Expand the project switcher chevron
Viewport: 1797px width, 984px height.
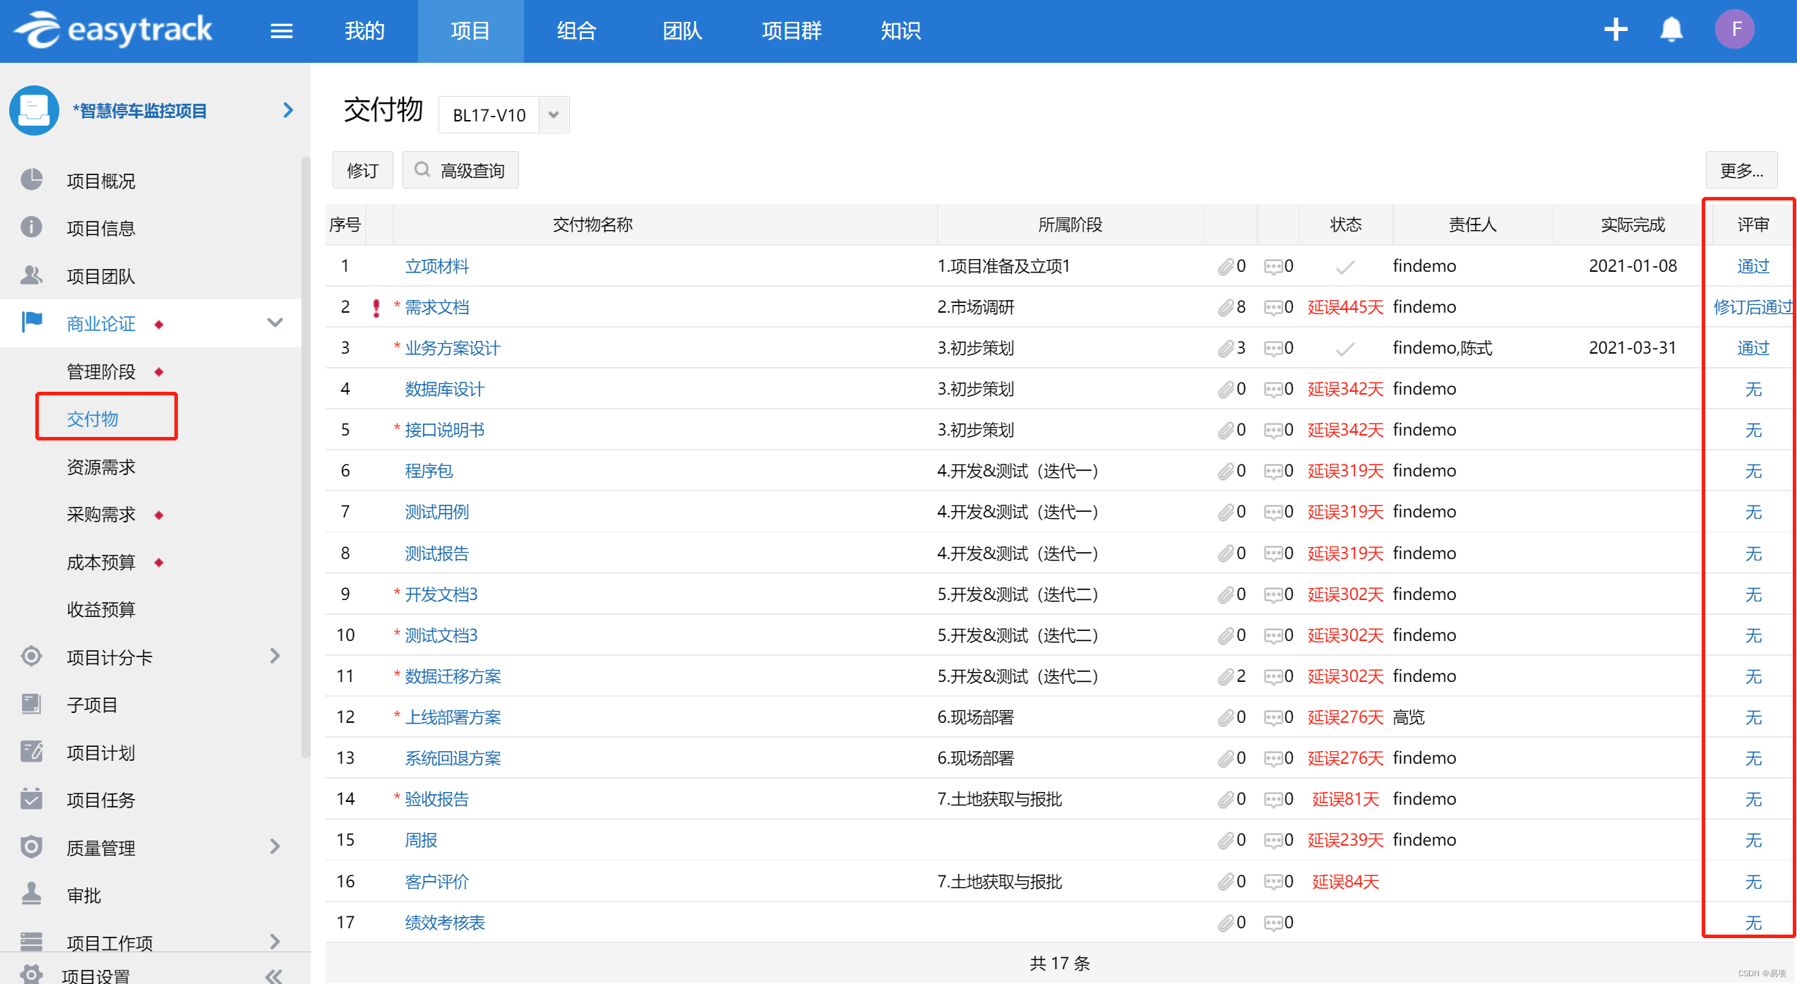pos(287,110)
